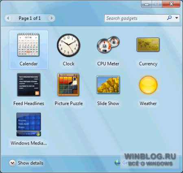183x173 pixels.
Task: Select the Weather sun icon
Action: [x=148, y=85]
